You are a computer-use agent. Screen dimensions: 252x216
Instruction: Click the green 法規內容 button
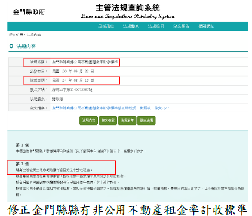point(88,120)
